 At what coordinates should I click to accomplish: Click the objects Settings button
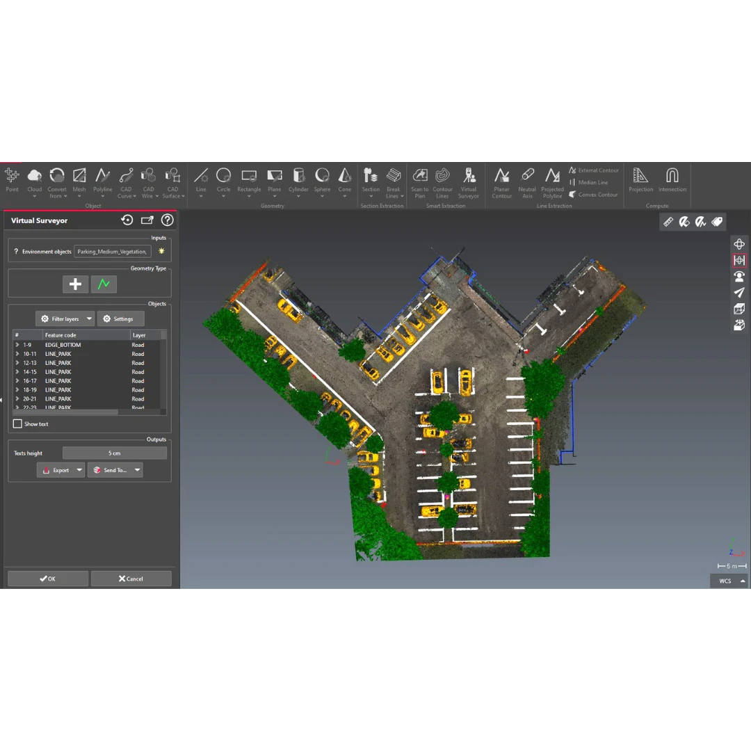point(120,318)
